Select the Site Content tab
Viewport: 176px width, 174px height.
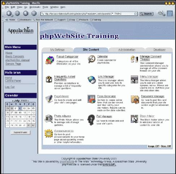(91, 49)
